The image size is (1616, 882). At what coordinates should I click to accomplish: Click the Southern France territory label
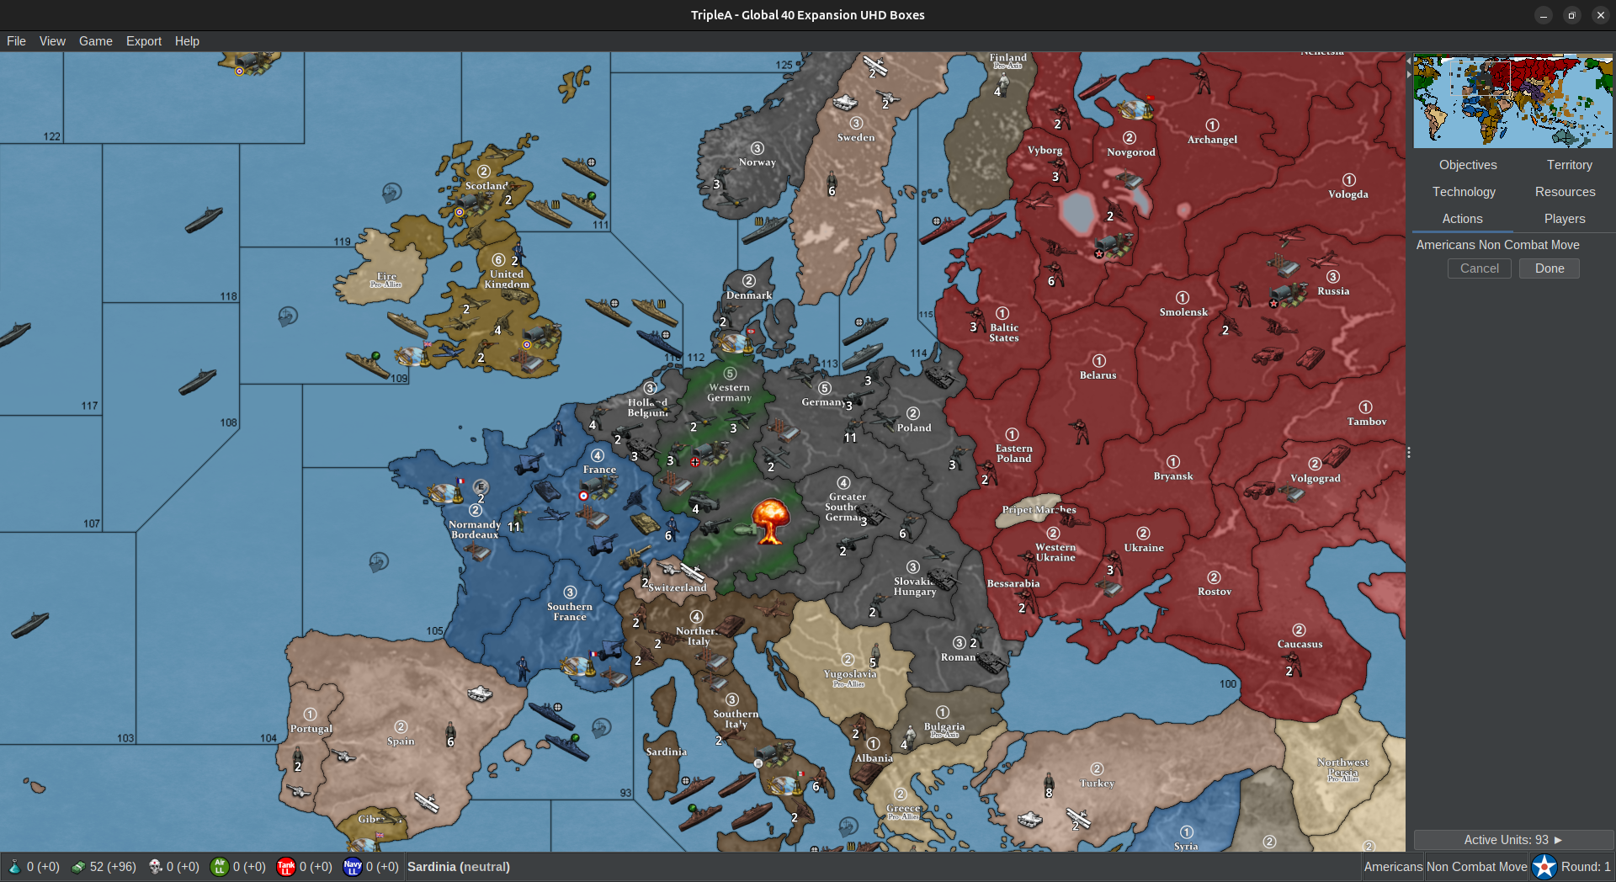pyautogui.click(x=570, y=612)
